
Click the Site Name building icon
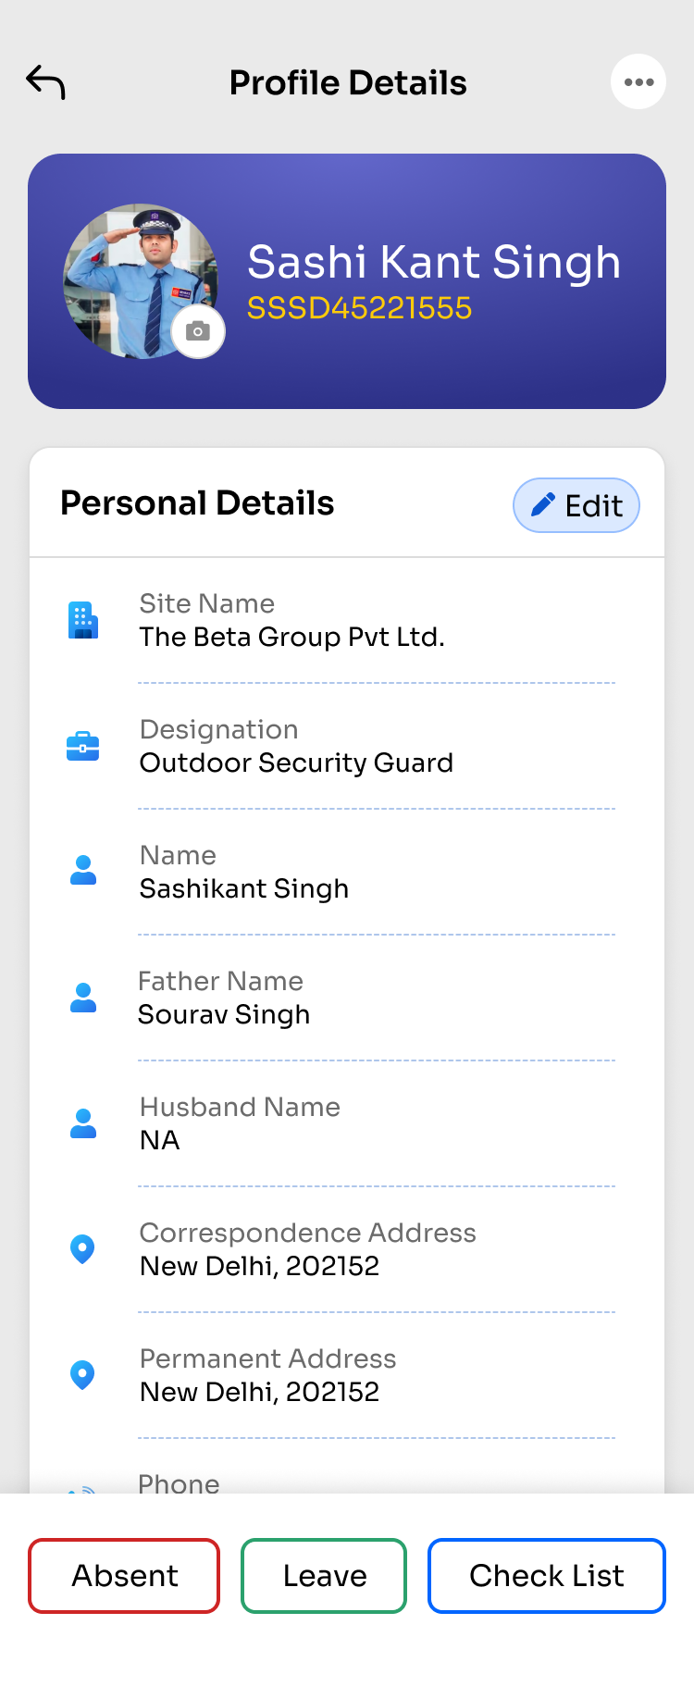tap(83, 620)
